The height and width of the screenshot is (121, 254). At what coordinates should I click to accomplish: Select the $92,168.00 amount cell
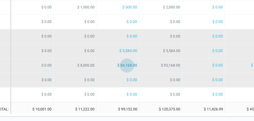click(170, 65)
